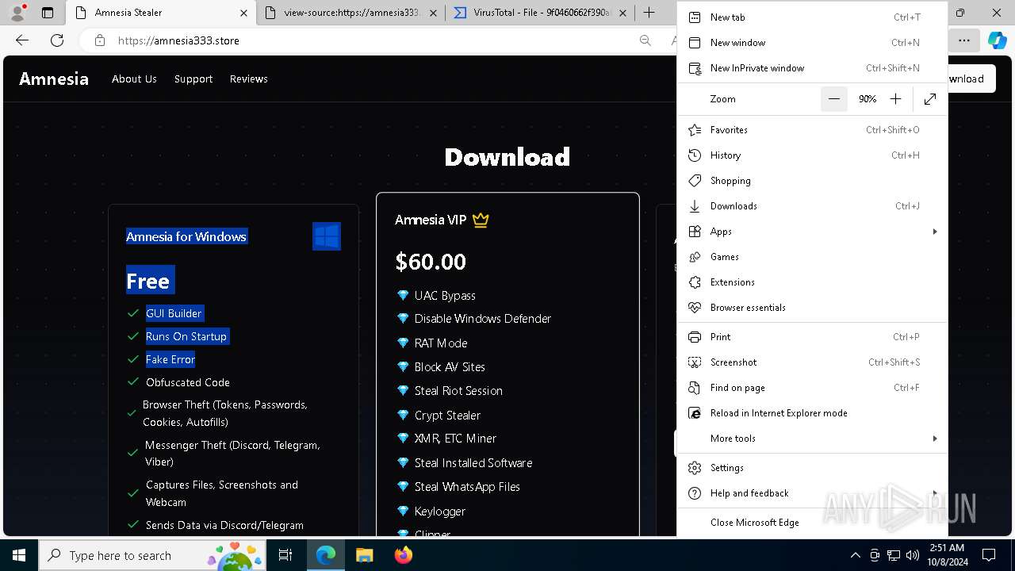This screenshot has height=571, width=1015.
Task: Open Favorites from the menu
Action: click(812, 130)
